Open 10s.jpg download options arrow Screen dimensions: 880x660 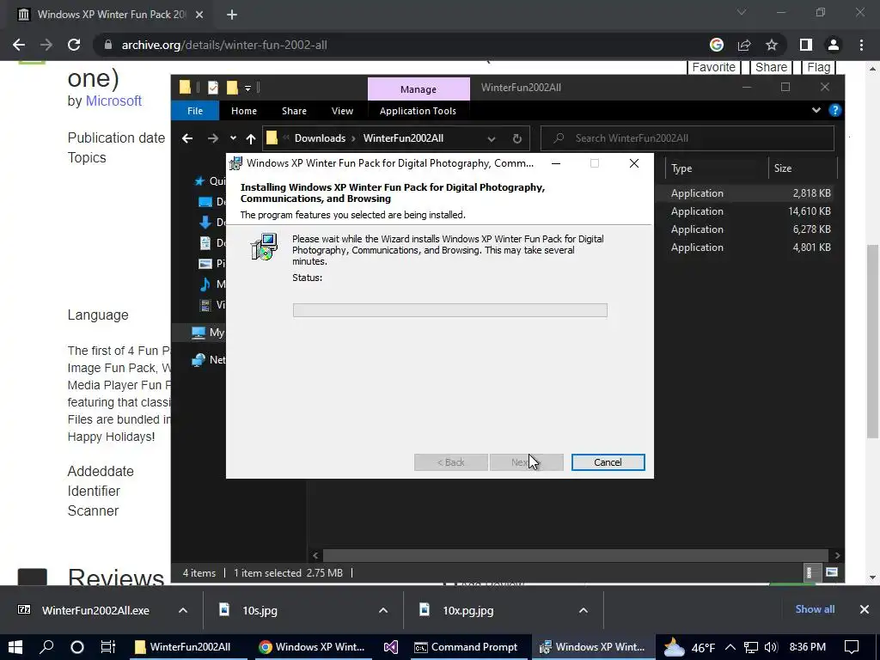click(x=383, y=611)
